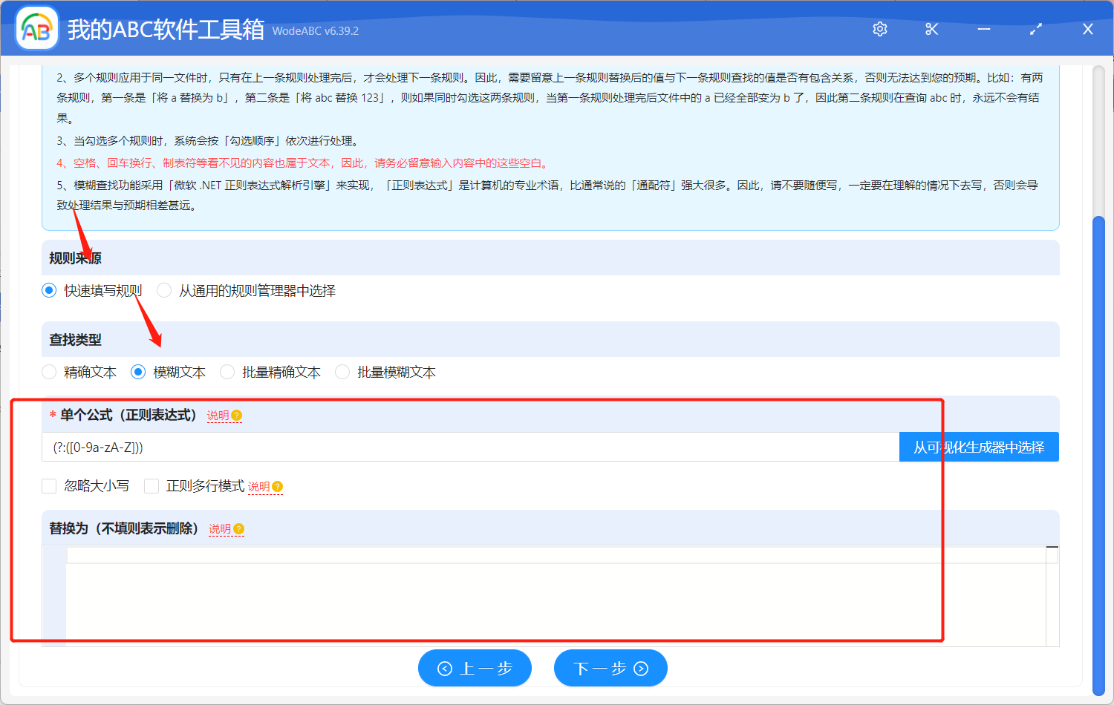This screenshot has height=705, width=1114.
Task: Select 精确文本 search type
Action: [49, 372]
